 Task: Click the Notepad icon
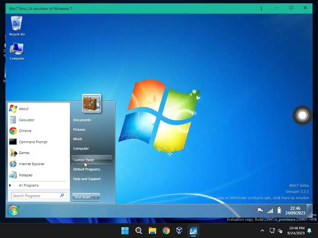pos(13,175)
